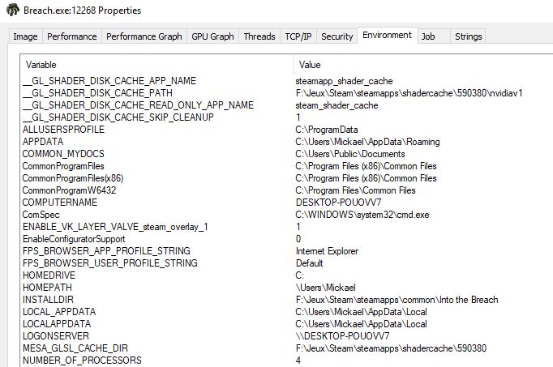The height and width of the screenshot is (367, 553).
Task: Select the COMPUTERNAME variable
Action: point(60,203)
